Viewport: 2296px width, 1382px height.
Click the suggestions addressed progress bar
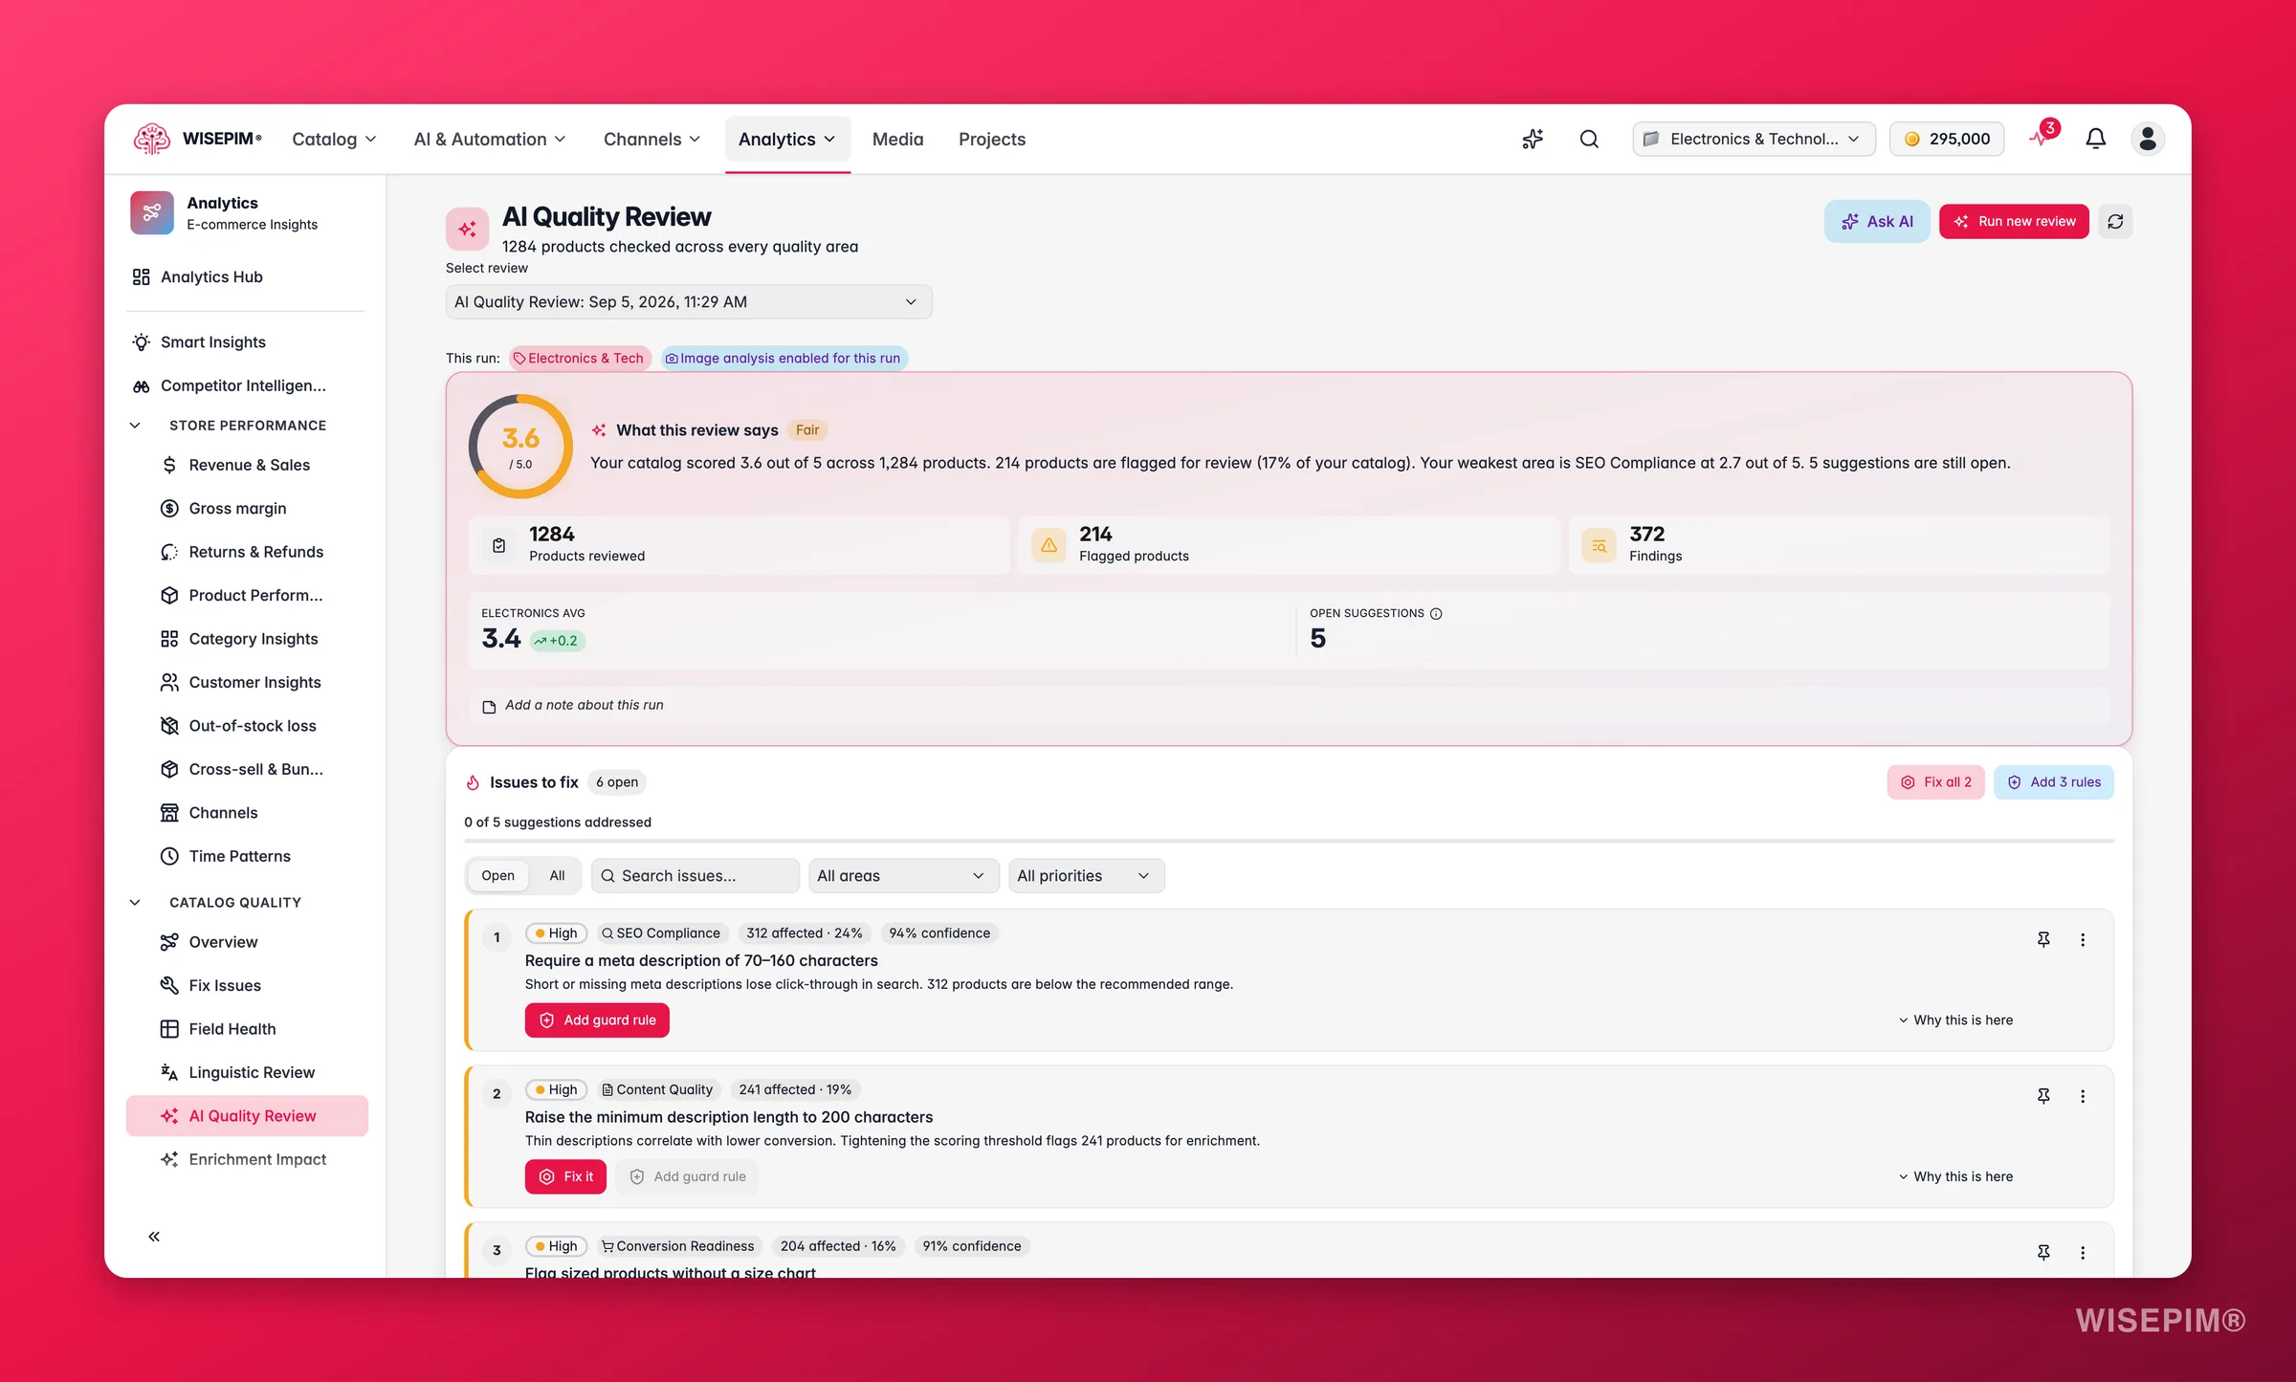click(1289, 842)
